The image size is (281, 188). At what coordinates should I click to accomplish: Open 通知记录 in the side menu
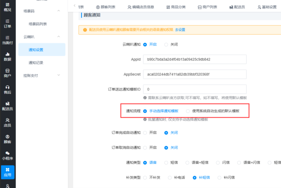click(x=36, y=63)
